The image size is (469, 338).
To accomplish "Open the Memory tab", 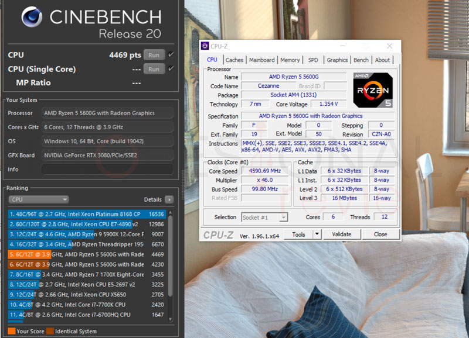I will point(290,60).
